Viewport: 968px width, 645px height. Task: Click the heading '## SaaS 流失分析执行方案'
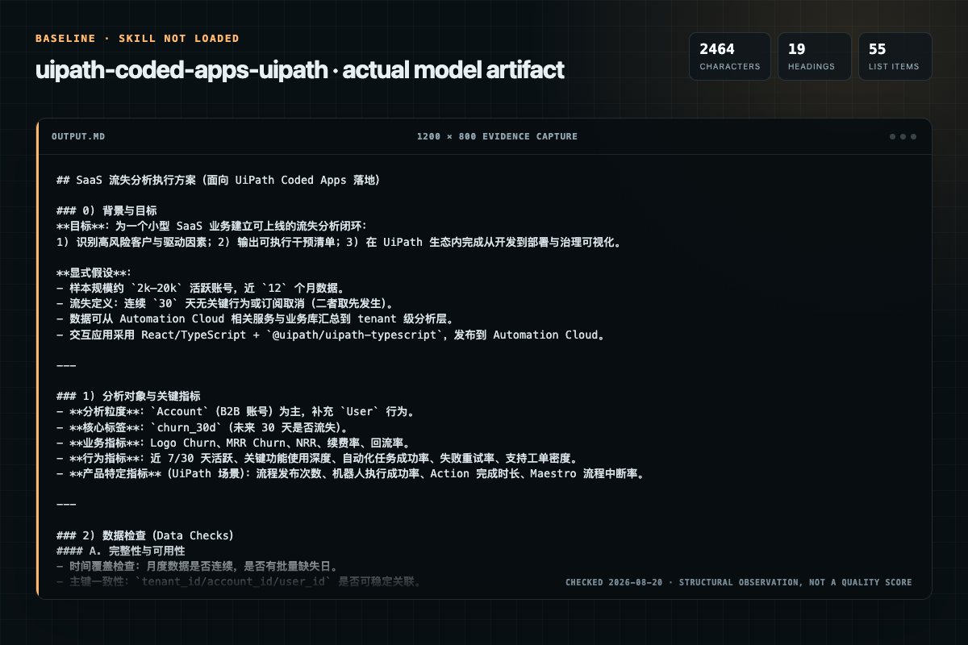tap(219, 181)
